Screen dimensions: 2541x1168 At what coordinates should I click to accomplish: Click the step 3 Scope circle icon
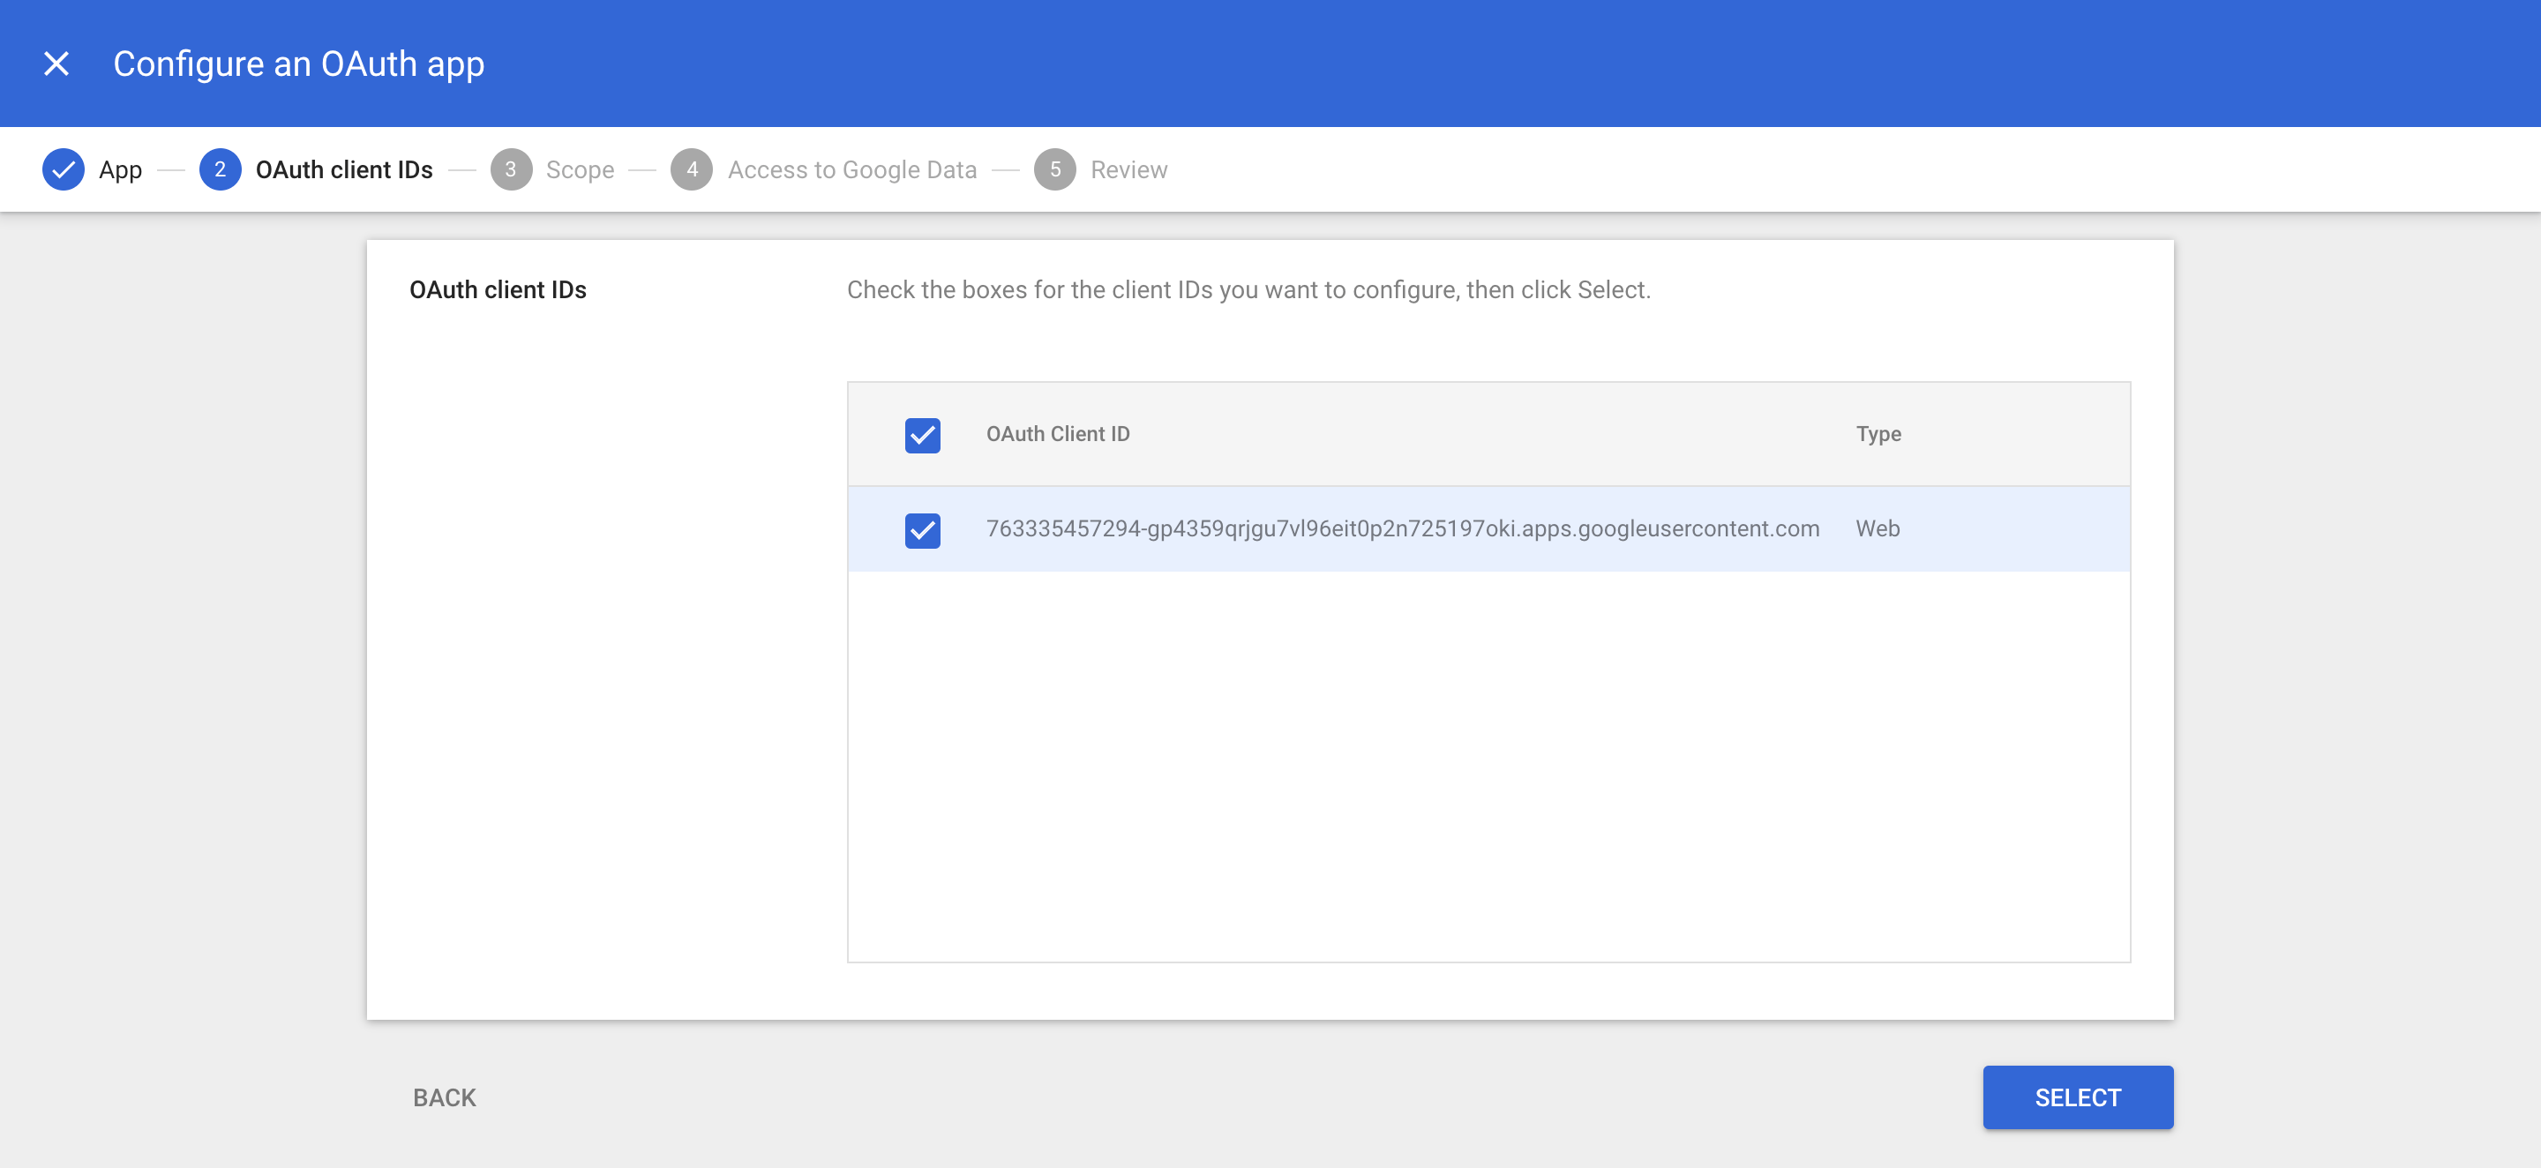tap(510, 169)
